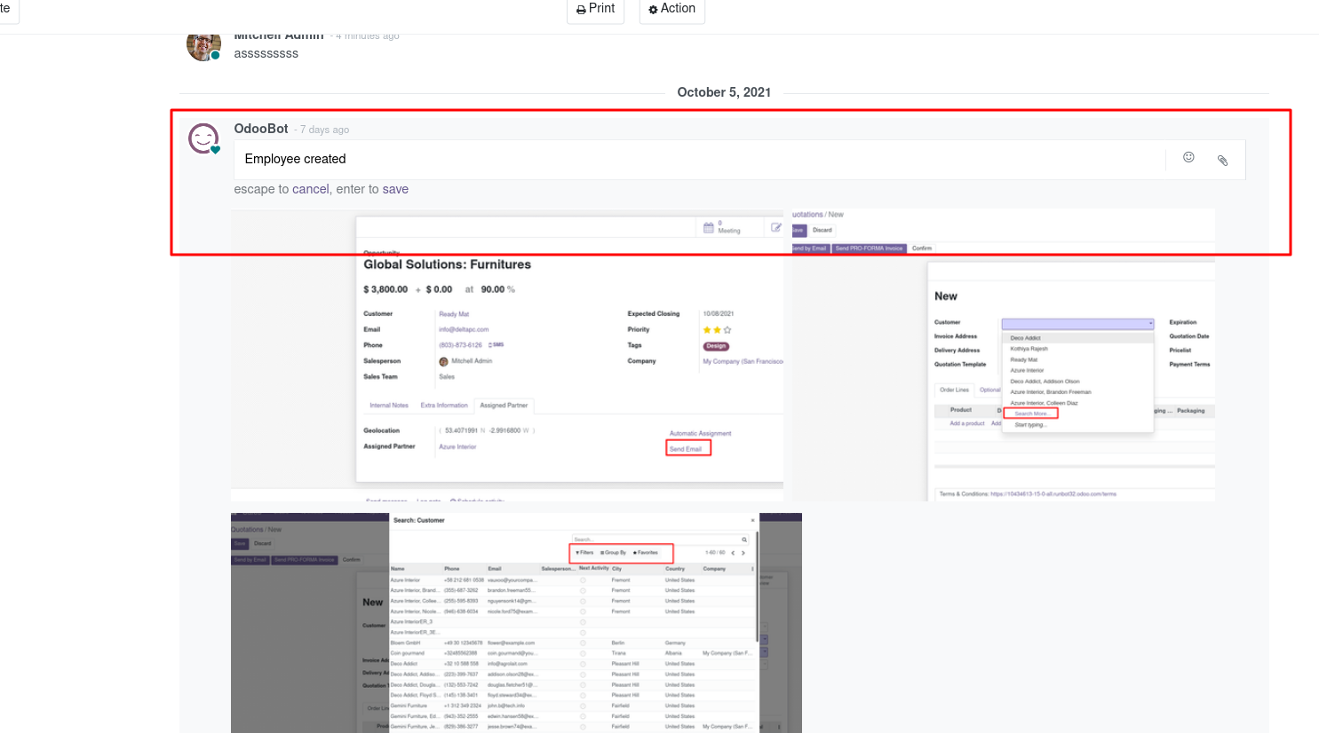
Task: Click the Print button
Action: pyautogui.click(x=595, y=9)
